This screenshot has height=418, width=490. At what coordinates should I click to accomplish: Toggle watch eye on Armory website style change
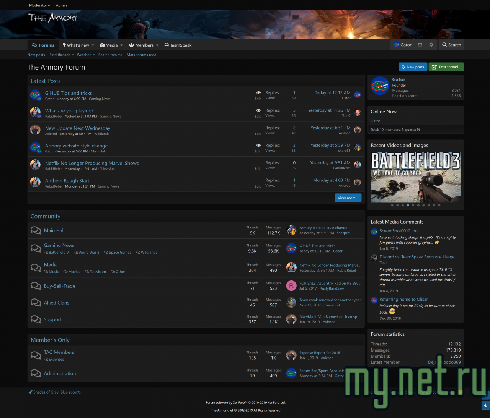(258, 145)
